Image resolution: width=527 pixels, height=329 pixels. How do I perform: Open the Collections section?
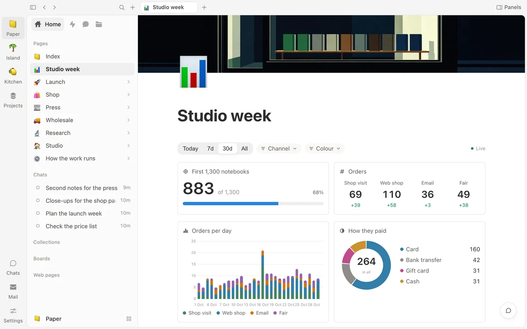coord(47,242)
